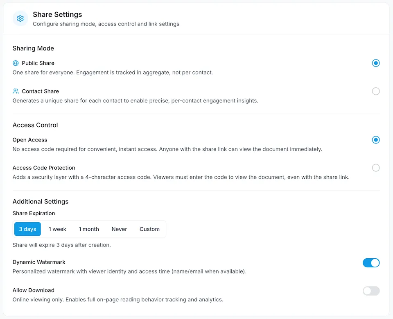This screenshot has height=319, width=393.
Task: Switch sharing mode to Contact Share
Action: [376, 91]
